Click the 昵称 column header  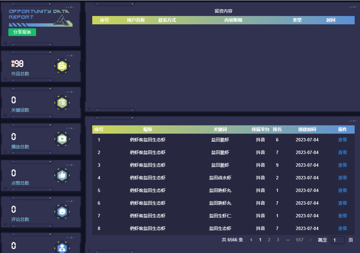148,129
